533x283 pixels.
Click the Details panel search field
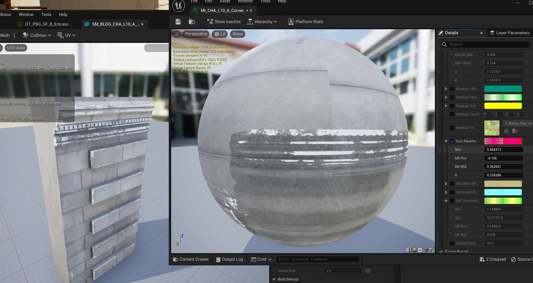pos(486,44)
